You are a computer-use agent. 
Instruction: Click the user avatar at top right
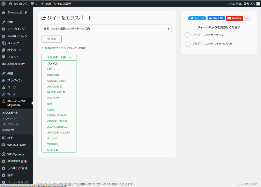coord(258,4)
